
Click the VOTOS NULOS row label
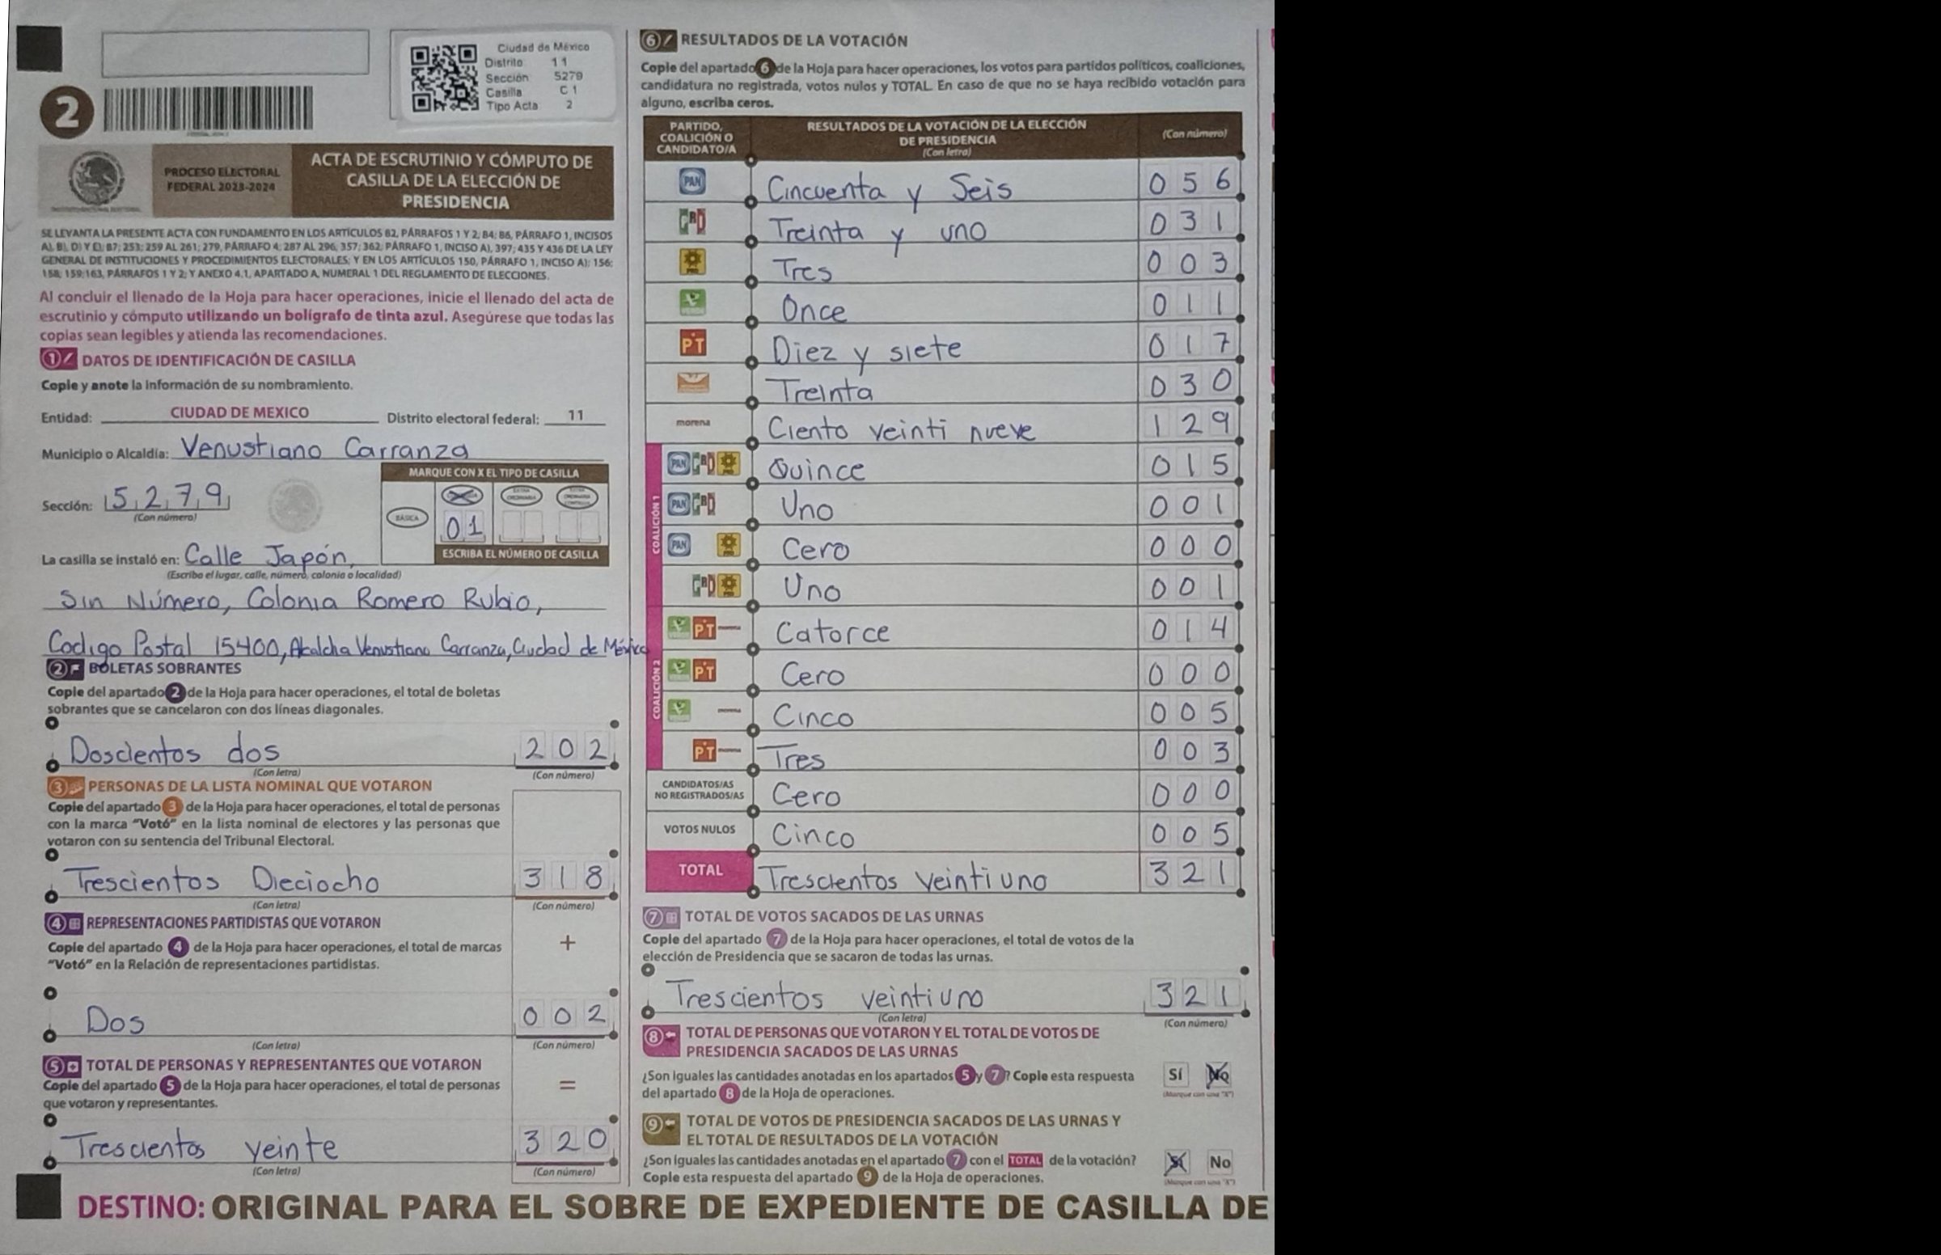[699, 830]
